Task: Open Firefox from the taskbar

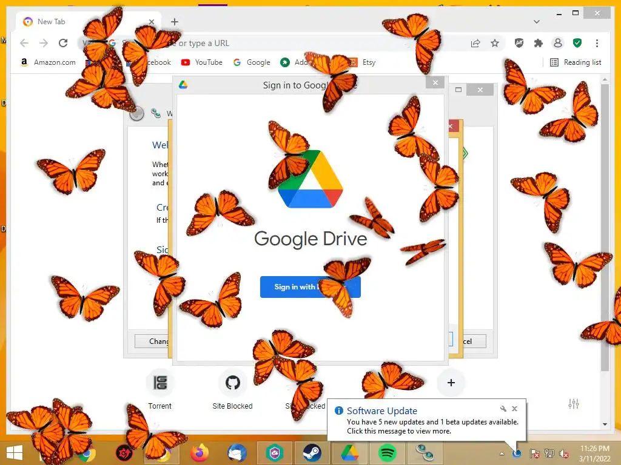Action: [200, 453]
